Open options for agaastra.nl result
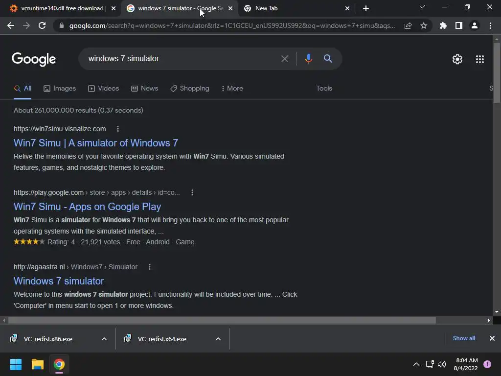 (x=150, y=267)
